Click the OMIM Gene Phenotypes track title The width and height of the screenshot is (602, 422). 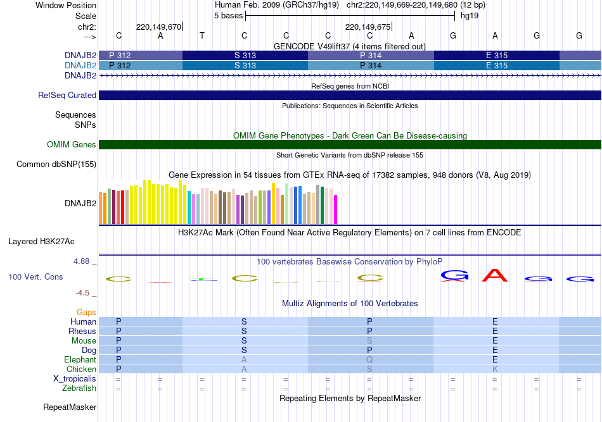pyautogui.click(x=350, y=135)
